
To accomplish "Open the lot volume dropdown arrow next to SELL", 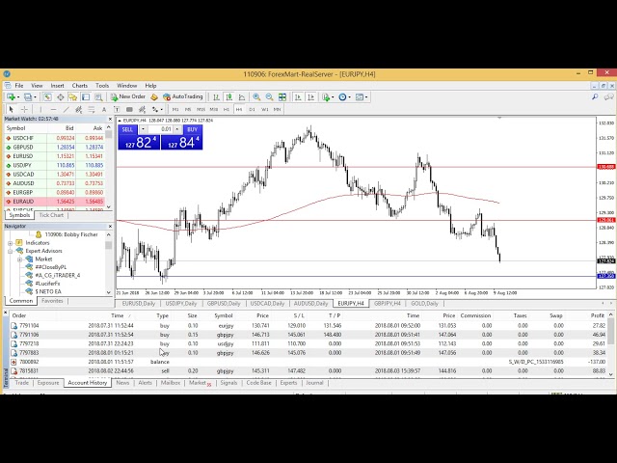I will tap(143, 129).
